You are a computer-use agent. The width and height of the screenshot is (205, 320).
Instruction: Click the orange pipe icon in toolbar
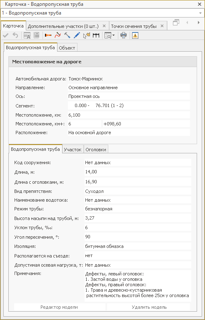(x=48, y=35)
